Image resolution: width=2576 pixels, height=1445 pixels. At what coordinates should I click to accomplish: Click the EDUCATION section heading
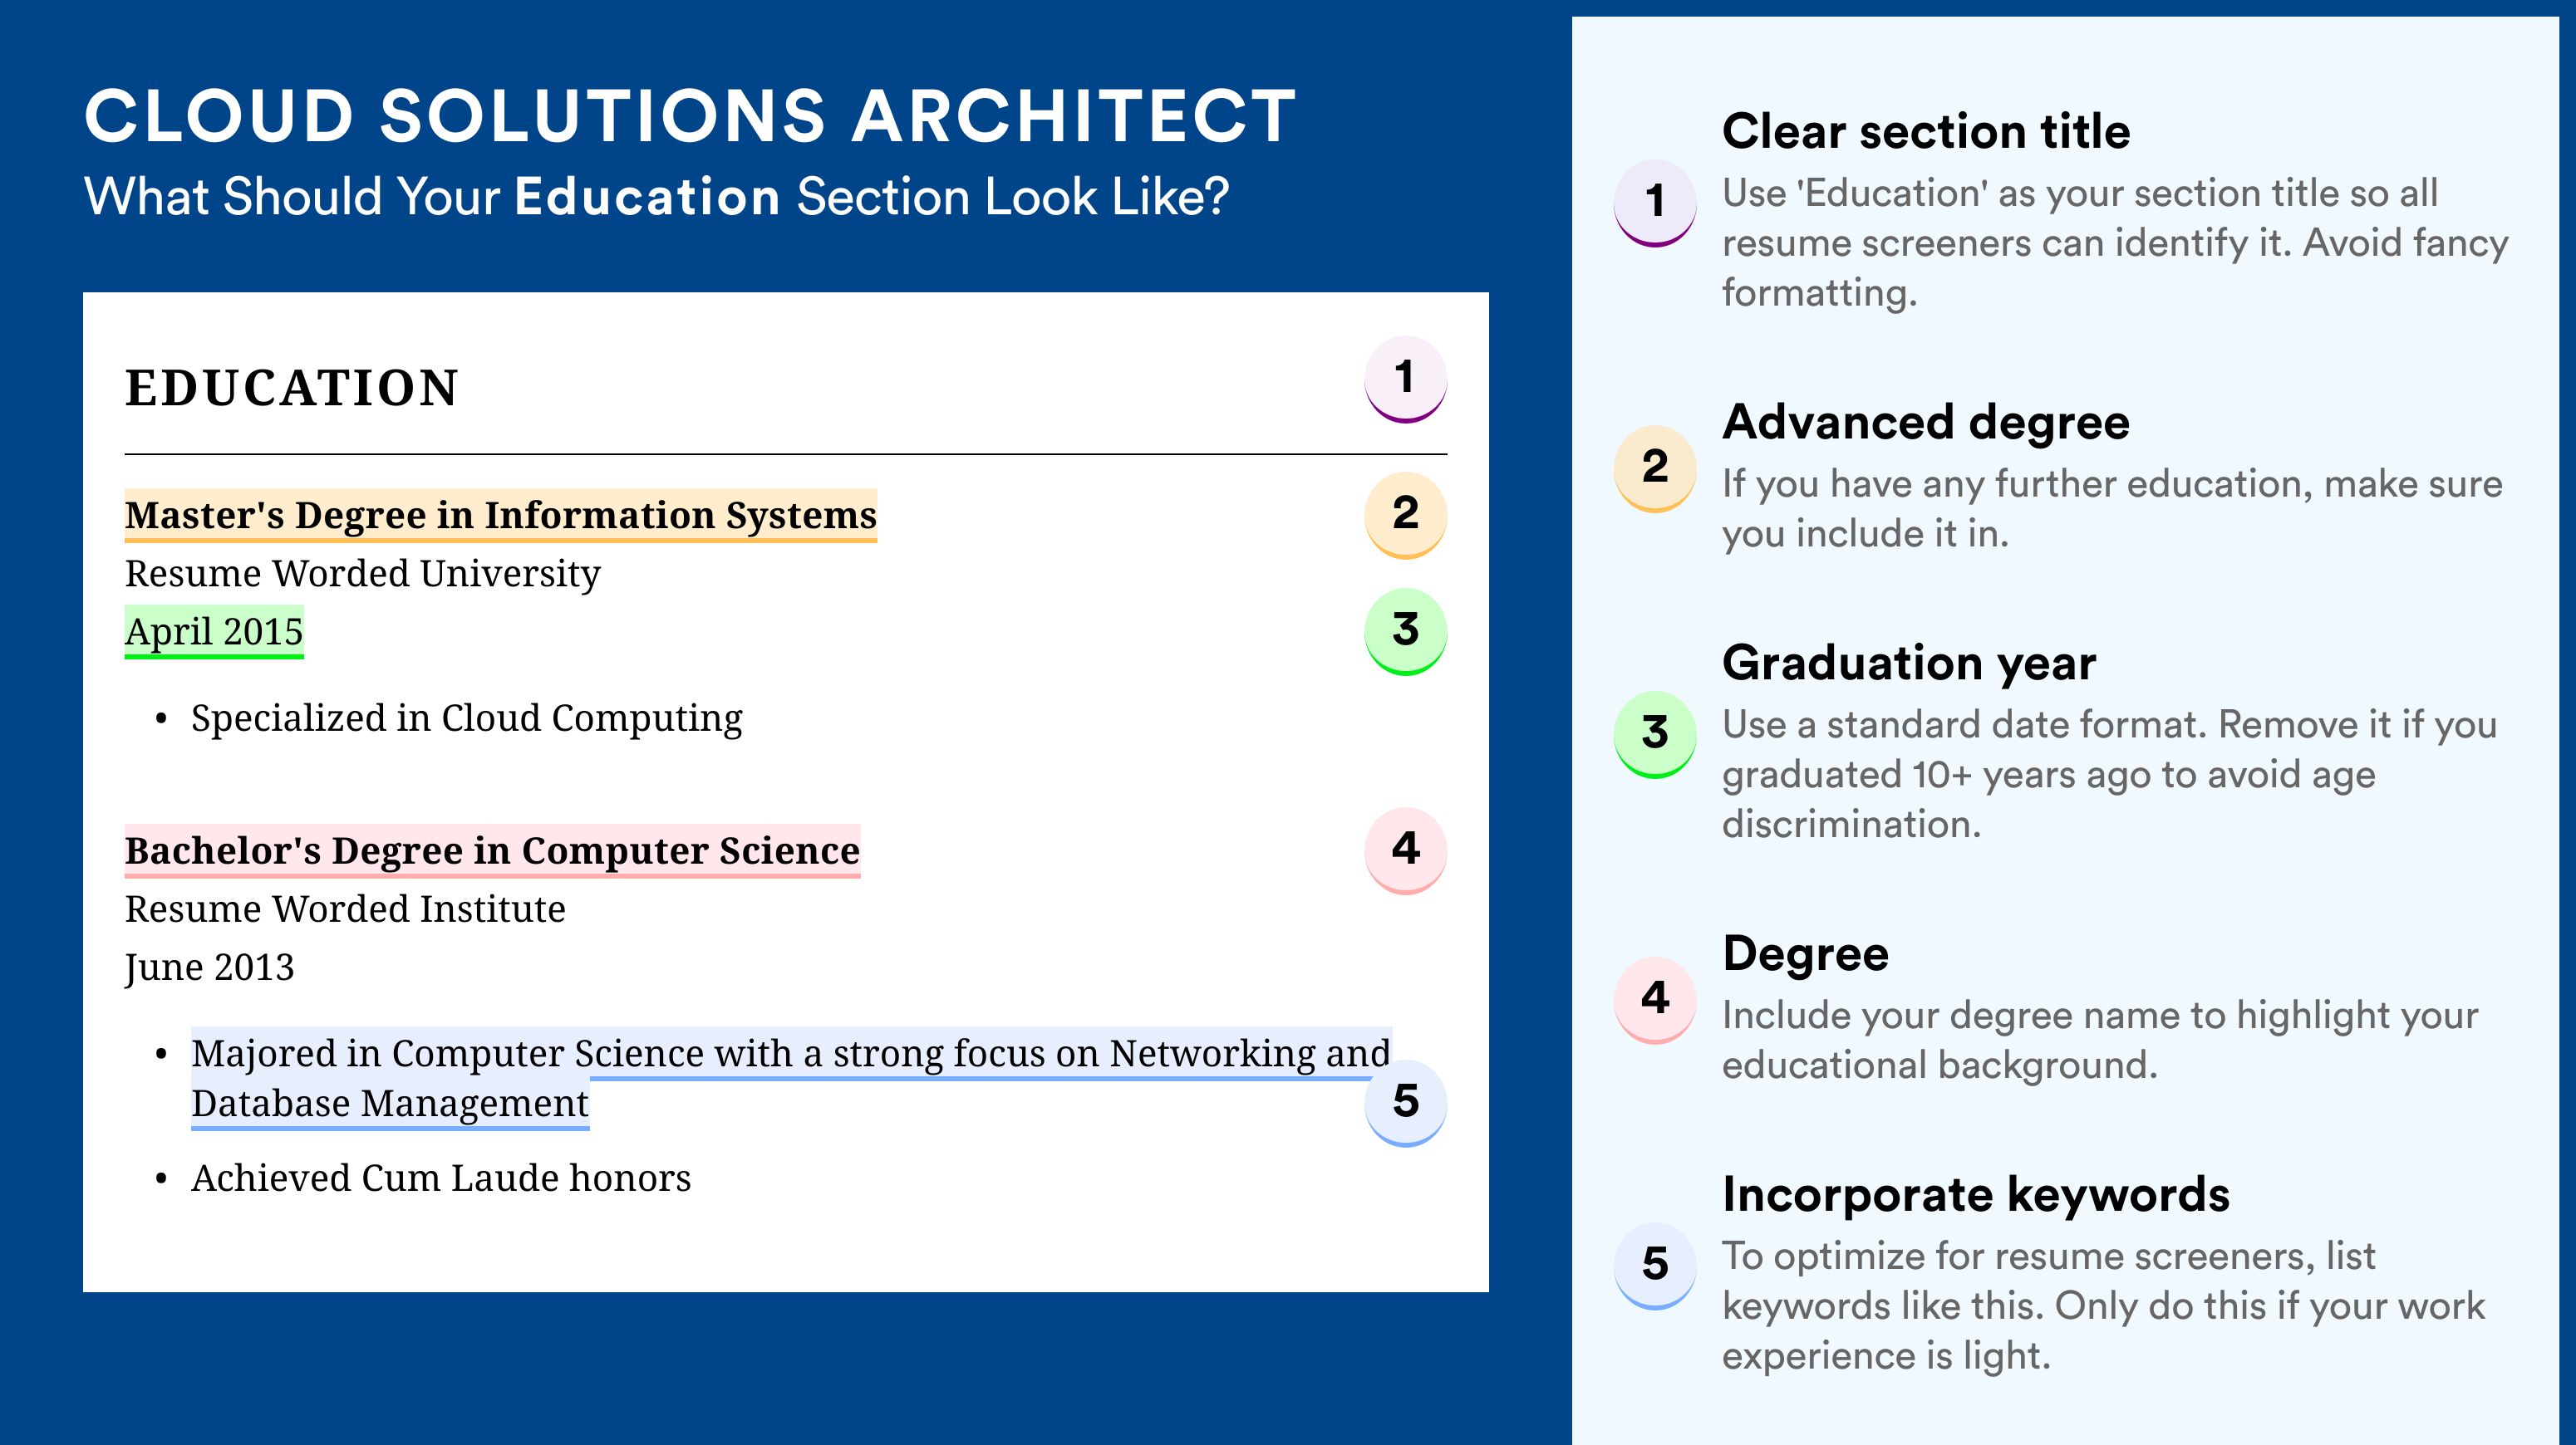291,388
